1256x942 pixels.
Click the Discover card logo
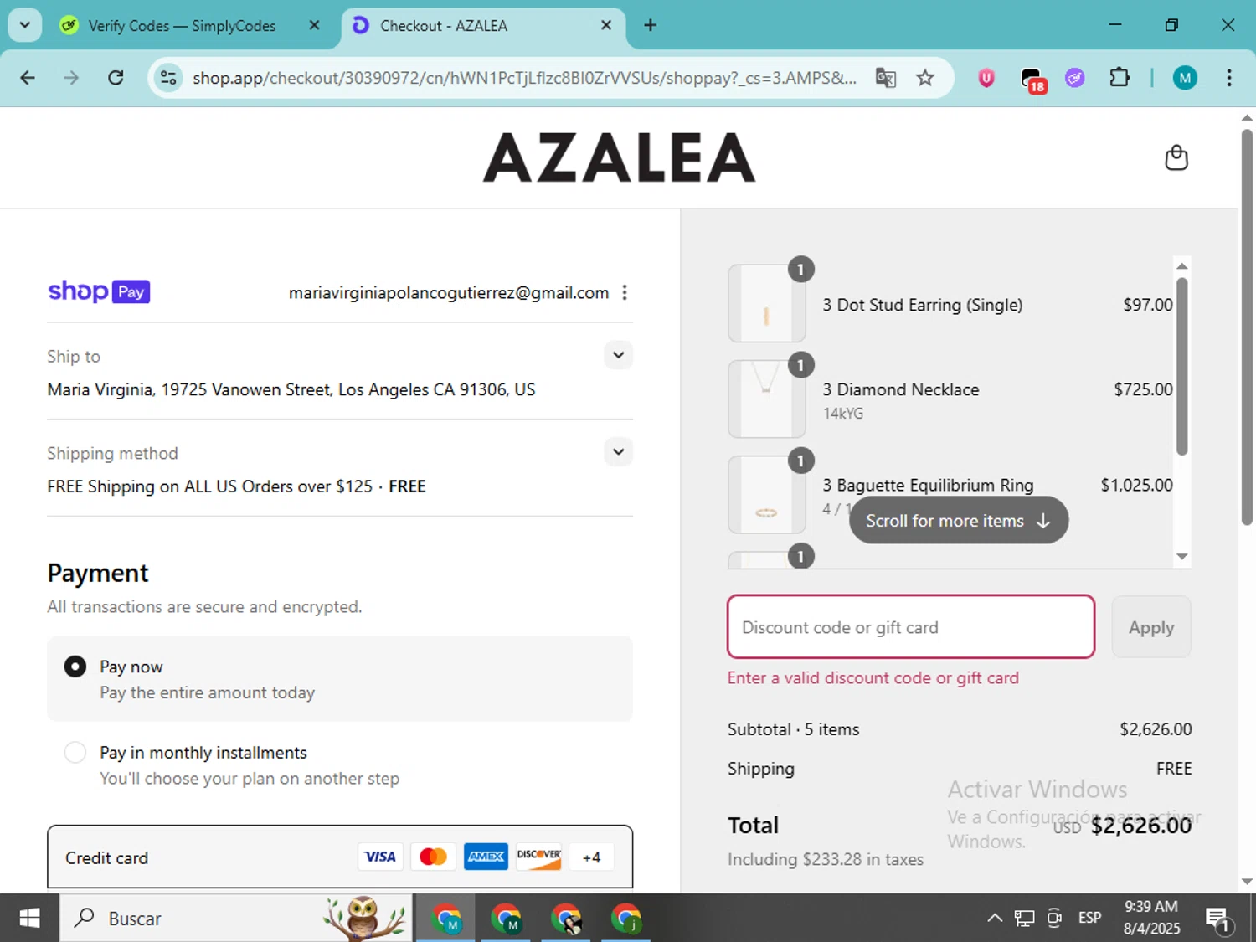click(538, 857)
